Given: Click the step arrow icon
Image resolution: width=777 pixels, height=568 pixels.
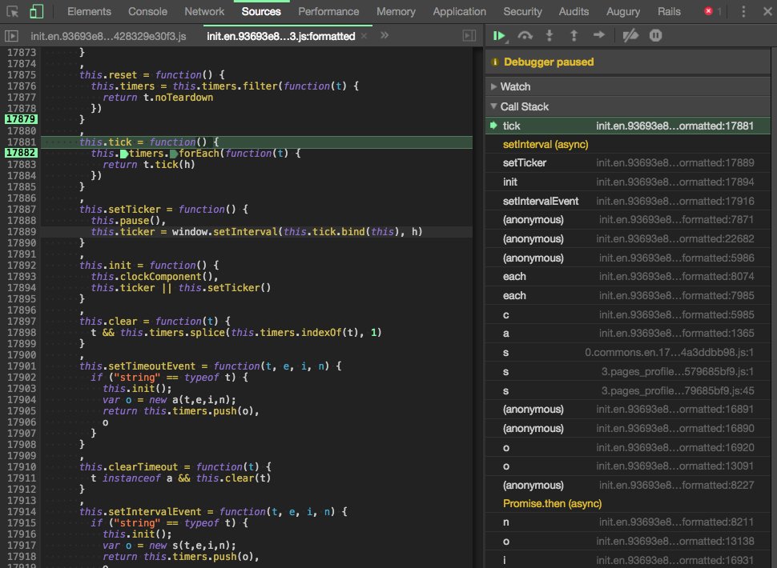Looking at the screenshot, I should pos(598,35).
